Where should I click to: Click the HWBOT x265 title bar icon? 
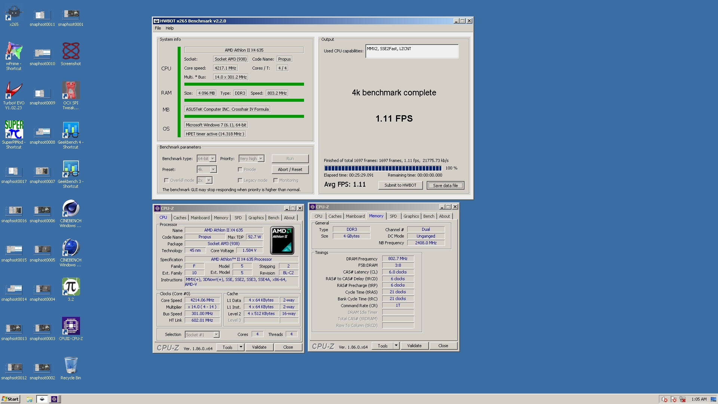point(156,21)
